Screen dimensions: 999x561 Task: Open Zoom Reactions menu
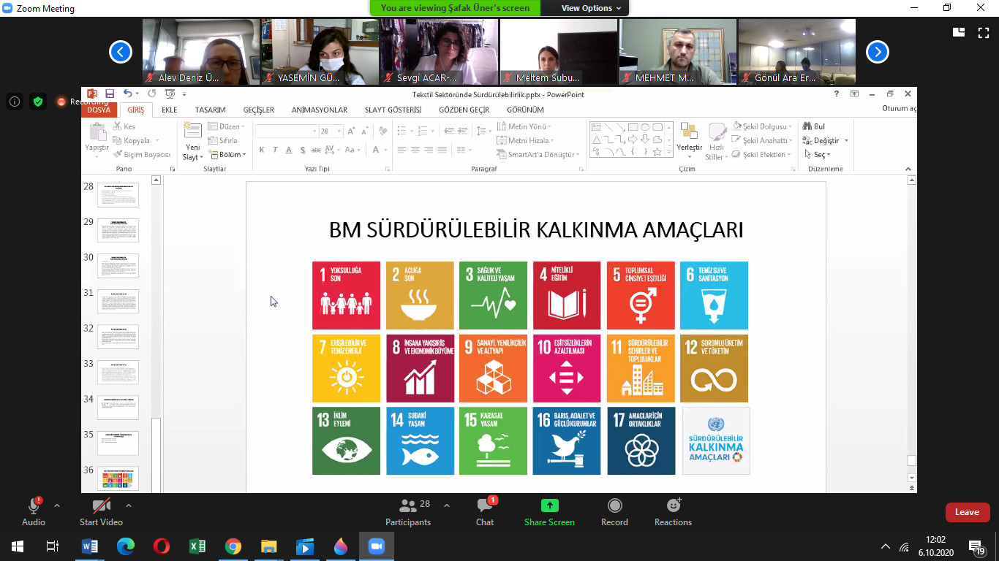(x=673, y=512)
